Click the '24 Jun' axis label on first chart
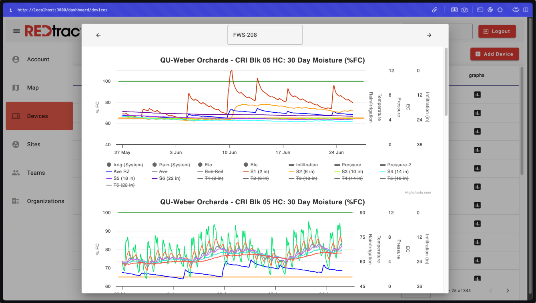The image size is (536, 303). pyautogui.click(x=337, y=152)
